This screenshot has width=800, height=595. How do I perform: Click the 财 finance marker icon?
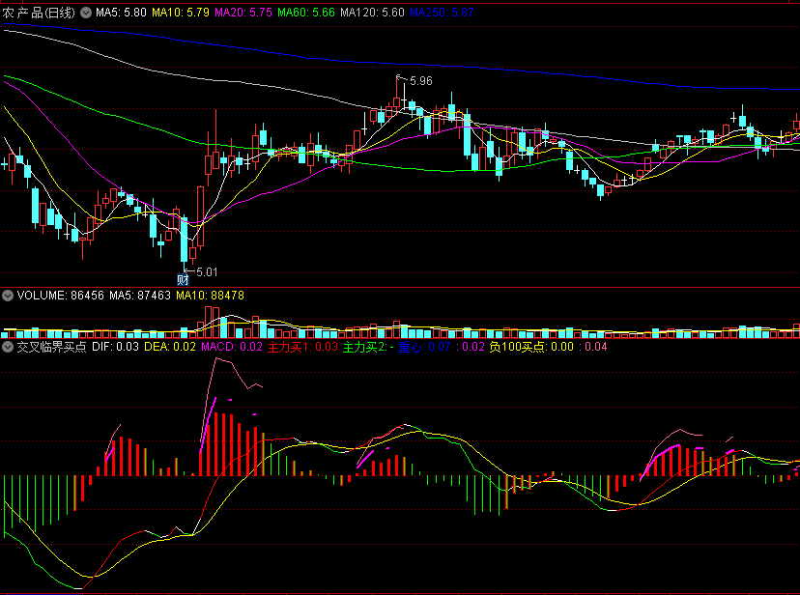coord(183,279)
